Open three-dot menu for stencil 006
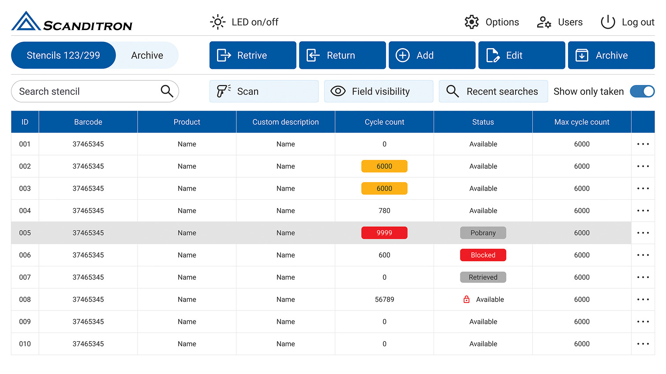 pos(643,255)
